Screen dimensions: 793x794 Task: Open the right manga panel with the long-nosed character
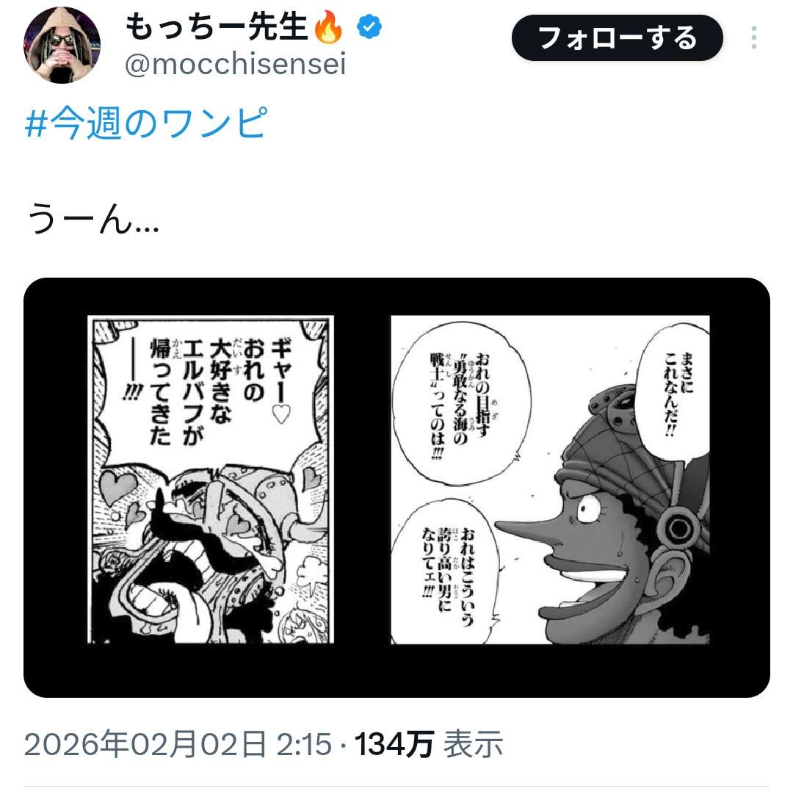[x=550, y=479]
